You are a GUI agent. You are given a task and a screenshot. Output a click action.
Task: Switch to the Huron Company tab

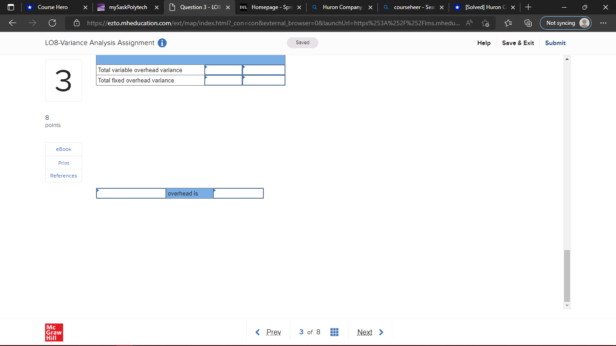point(342,8)
